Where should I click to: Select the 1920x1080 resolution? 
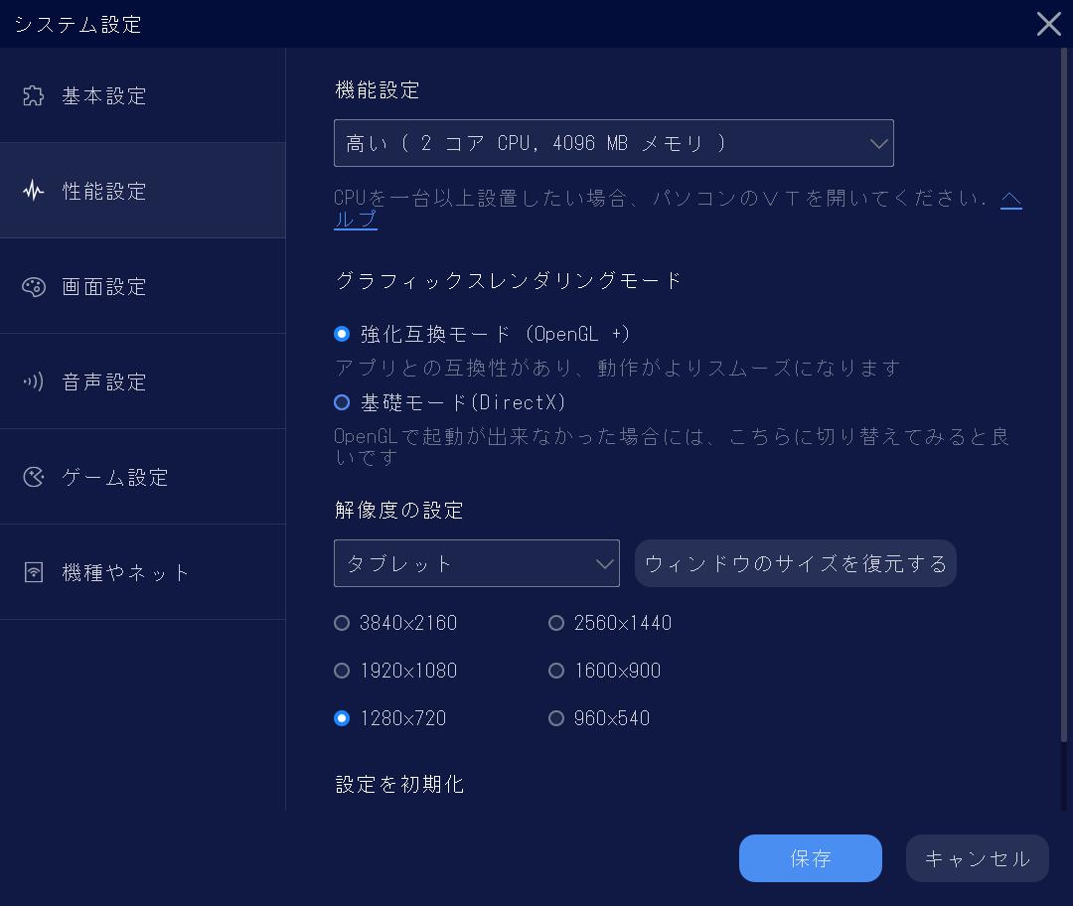(x=342, y=671)
